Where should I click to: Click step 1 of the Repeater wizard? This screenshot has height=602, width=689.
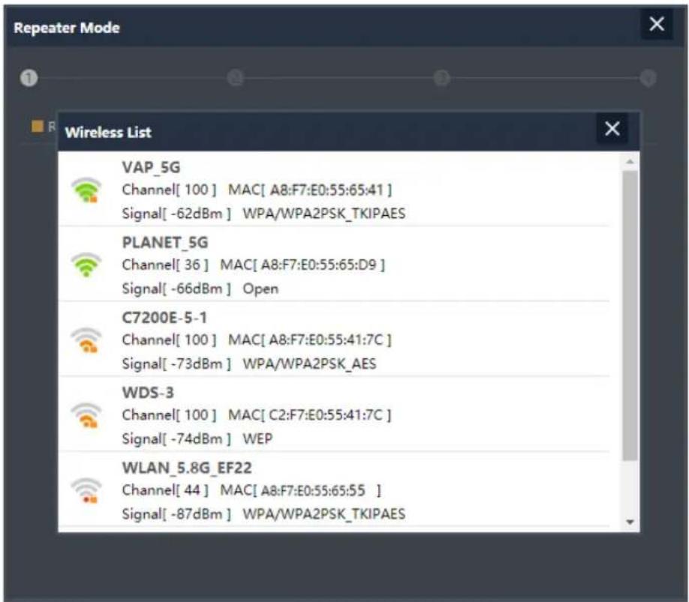29,78
